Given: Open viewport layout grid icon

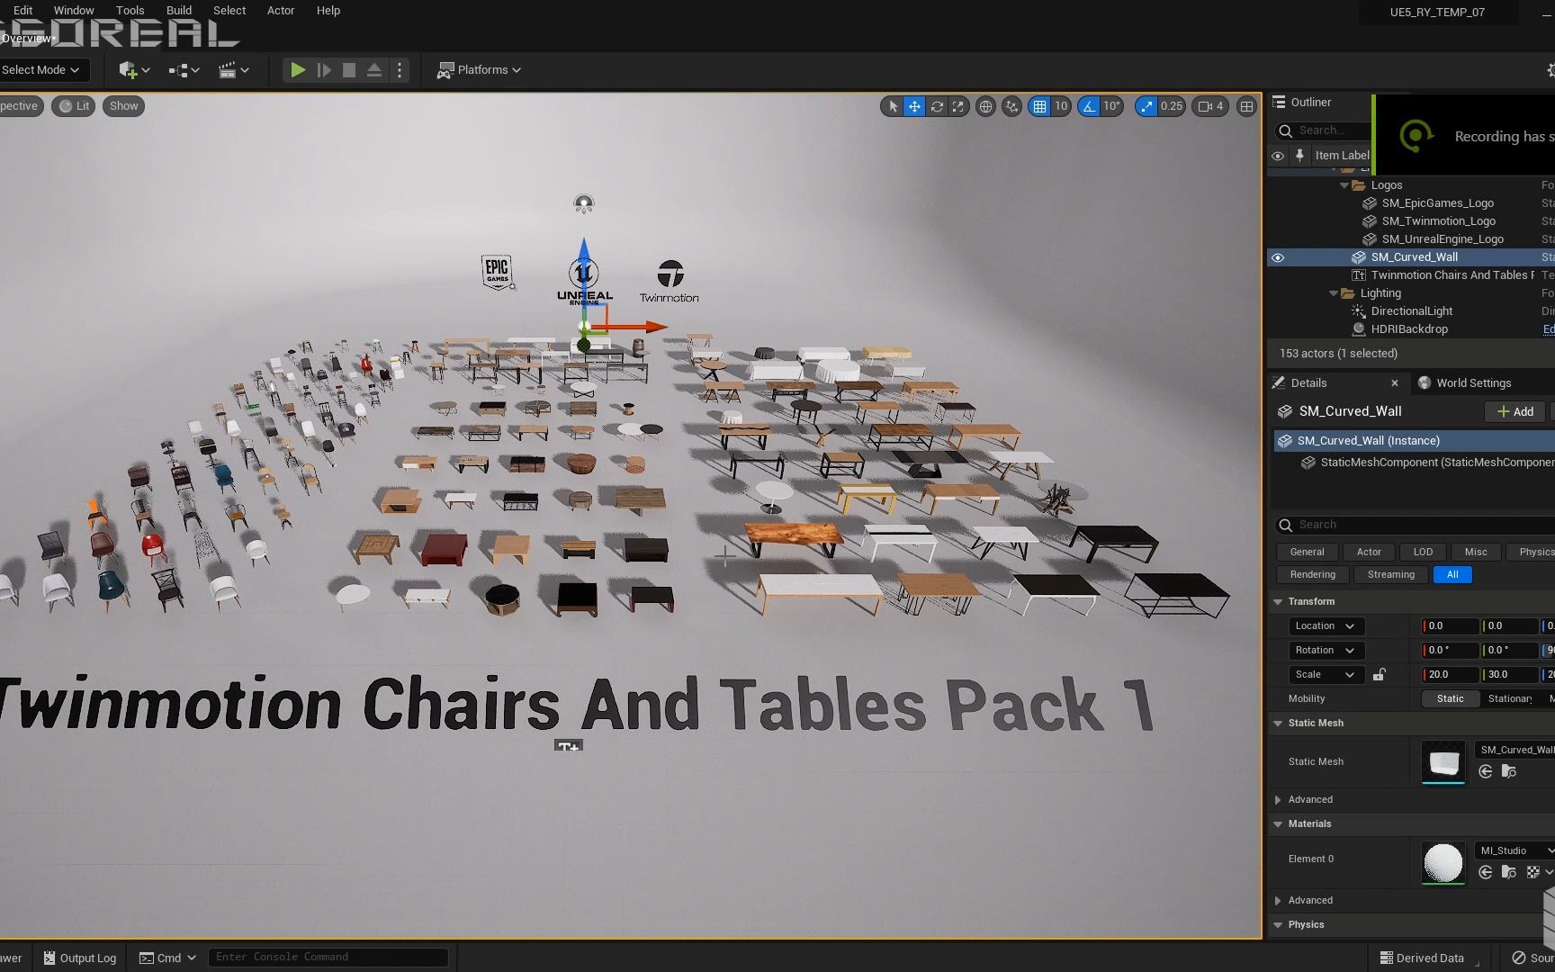Looking at the screenshot, I should pyautogui.click(x=1246, y=106).
